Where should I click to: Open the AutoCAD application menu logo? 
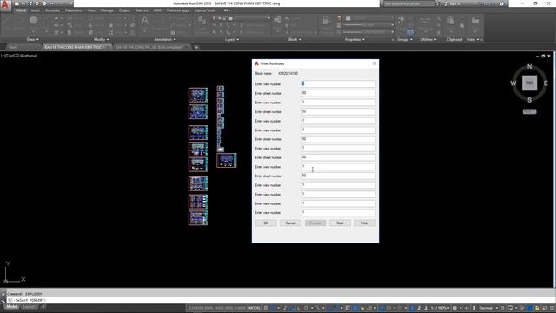[x=5, y=5]
